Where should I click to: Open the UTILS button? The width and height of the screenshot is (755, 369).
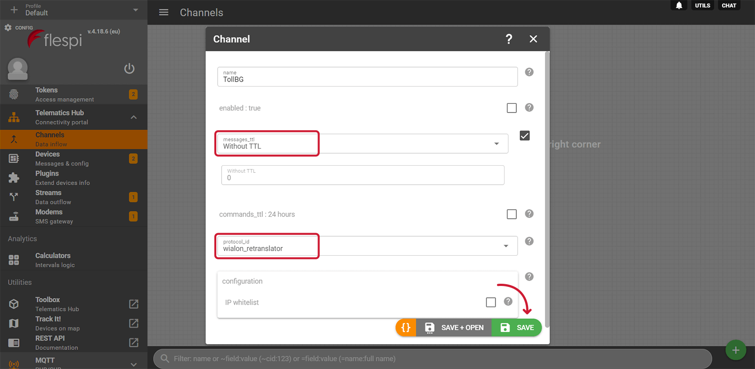pos(703,5)
